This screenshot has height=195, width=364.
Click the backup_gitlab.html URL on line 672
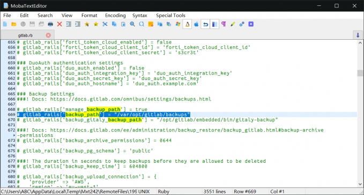point(187,130)
